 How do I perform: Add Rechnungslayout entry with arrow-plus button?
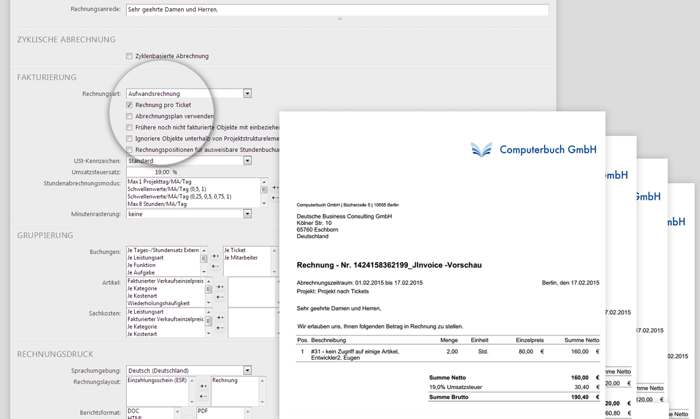[203, 386]
